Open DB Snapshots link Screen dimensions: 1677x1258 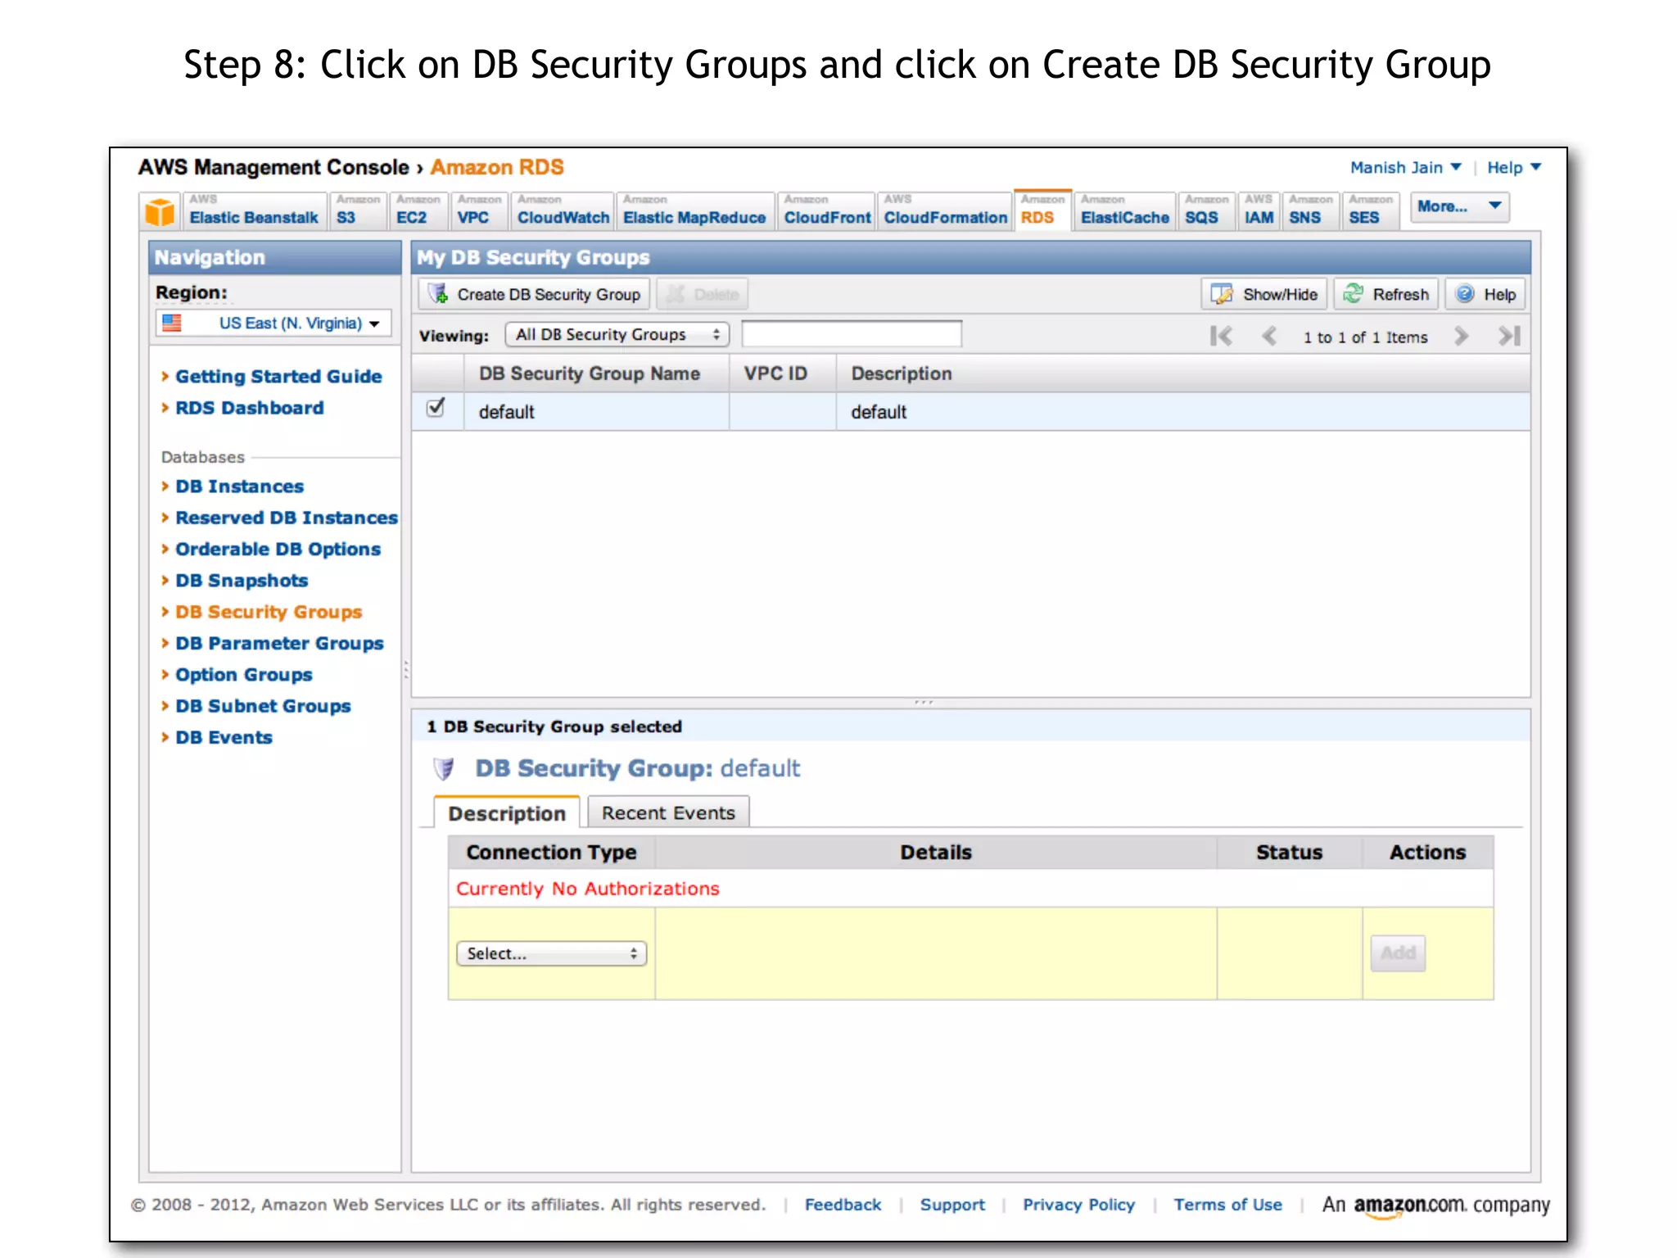tap(242, 580)
